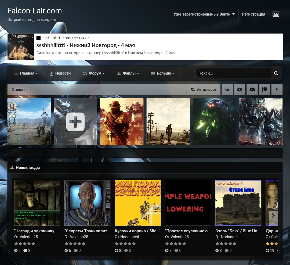290x265 pixels.
Task: Open the Отель Блю mod thumbnail
Action: tap(238, 203)
